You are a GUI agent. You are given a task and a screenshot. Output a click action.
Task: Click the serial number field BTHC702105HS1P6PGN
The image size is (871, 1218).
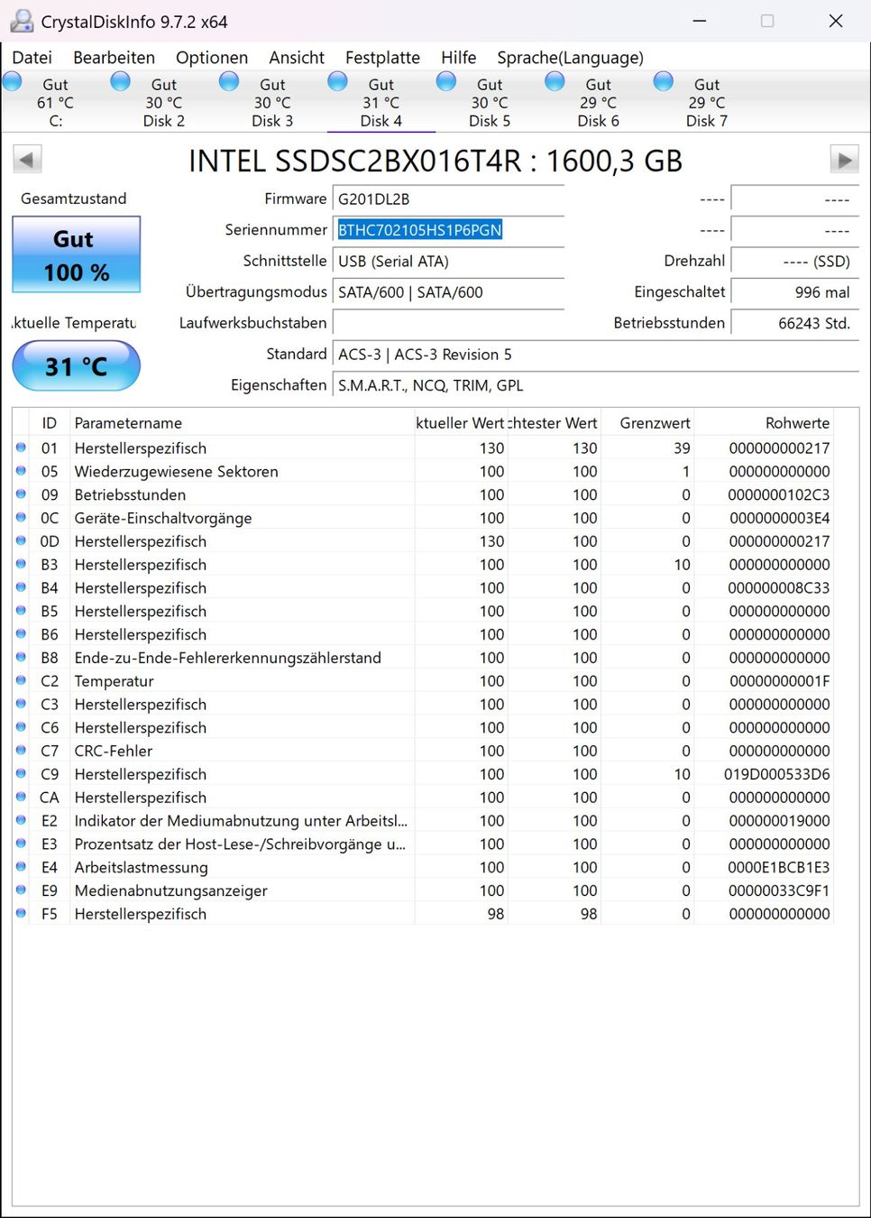tap(448, 230)
